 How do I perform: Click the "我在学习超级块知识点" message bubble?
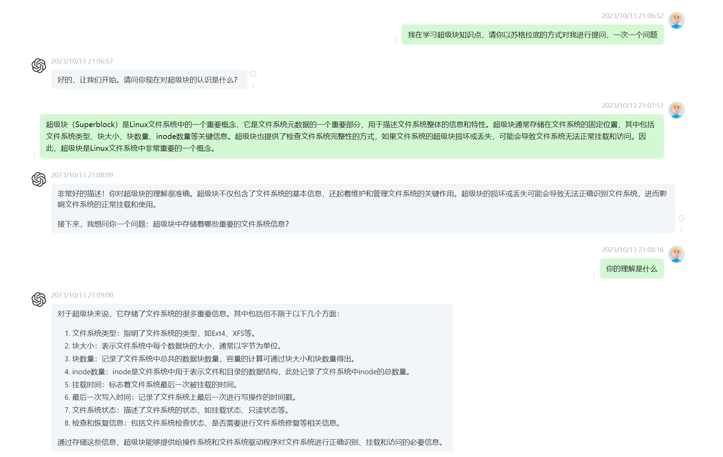tap(532, 35)
